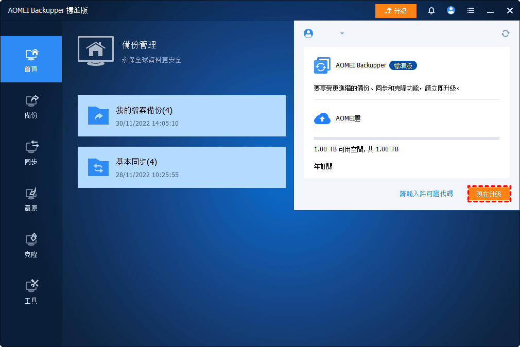This screenshot has height=347, width=520.
Task: Click the 30/11/2022 14:05:10 timestamp
Action: click(x=147, y=124)
